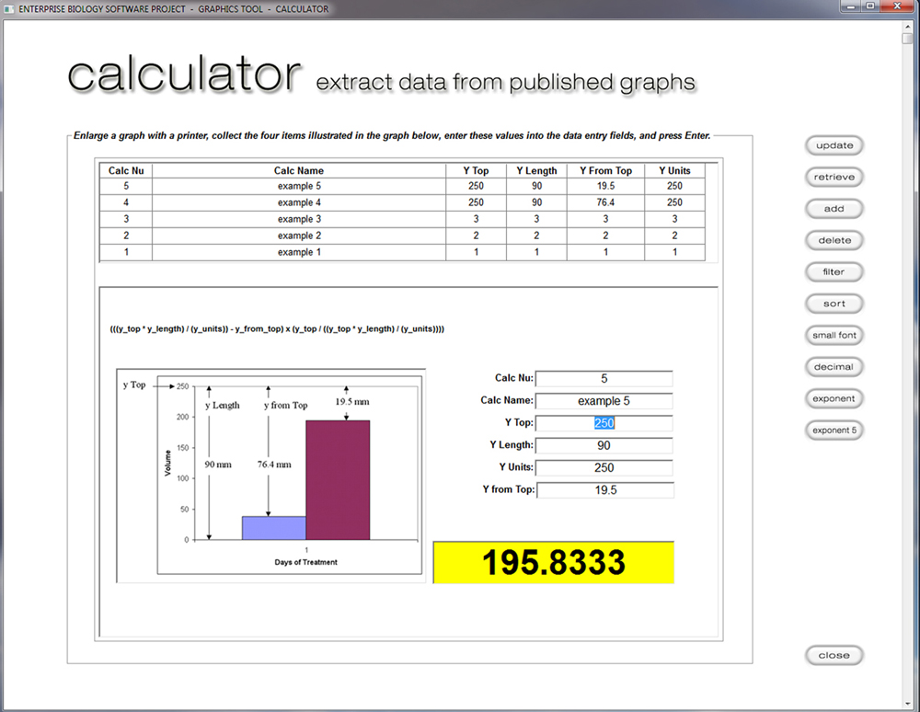The image size is (920, 712).
Task: Click the yellow 195.8333 result display
Action: tap(553, 562)
